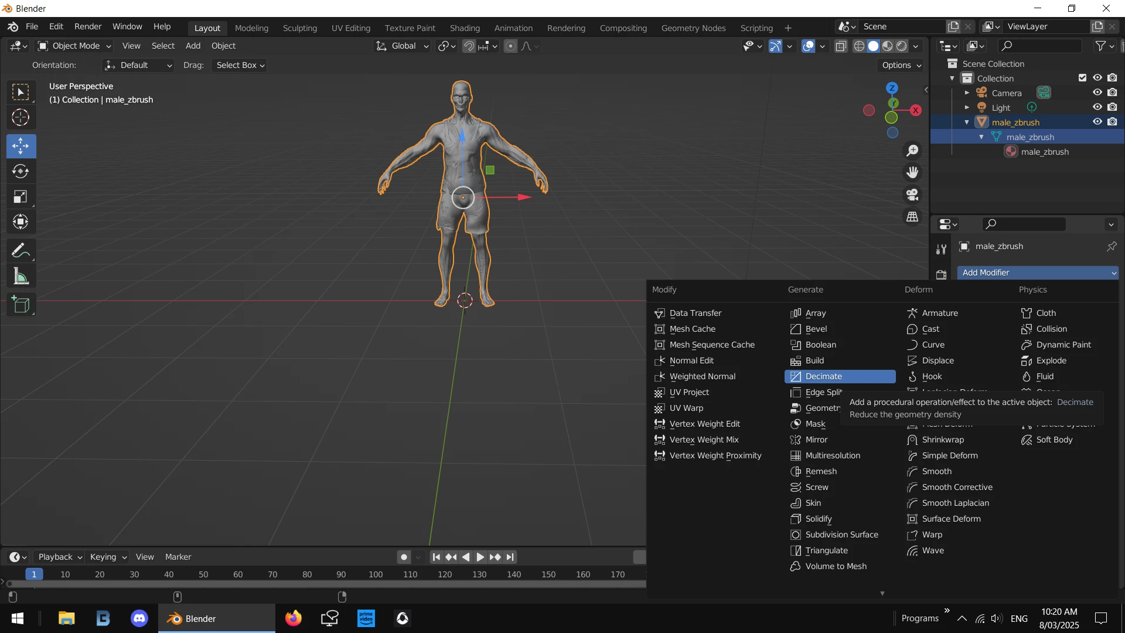
Task: Toggle camera view in viewport
Action: click(912, 195)
